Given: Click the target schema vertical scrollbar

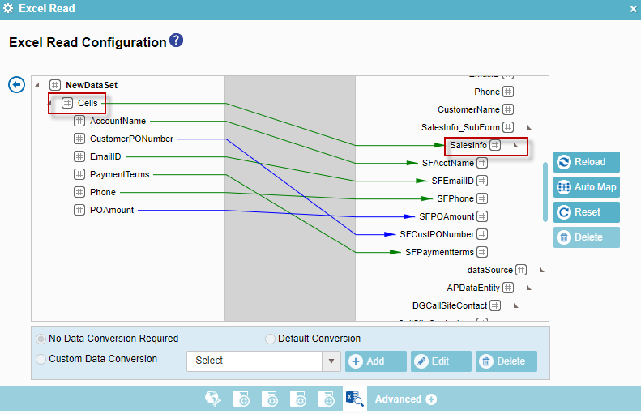Looking at the screenshot, I should [545, 190].
